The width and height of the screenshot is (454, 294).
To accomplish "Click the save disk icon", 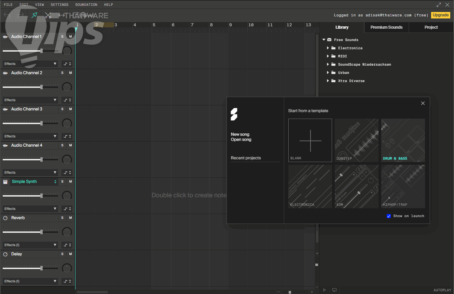I will (76, 15).
